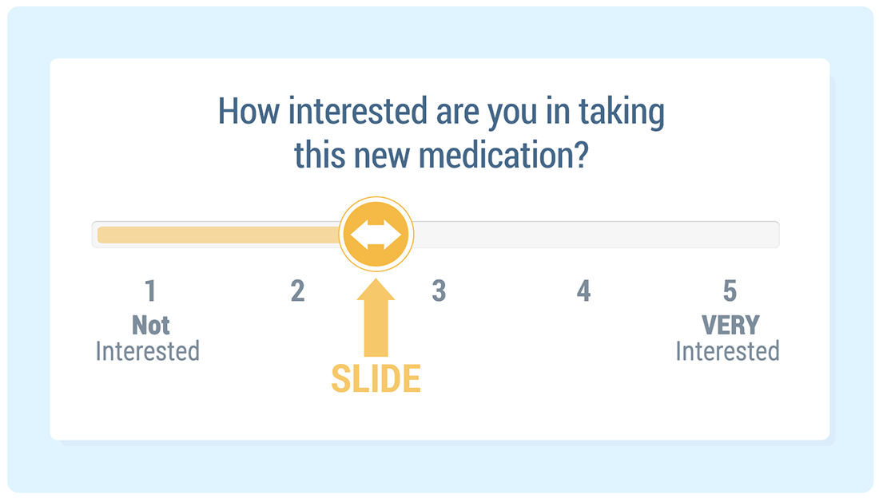Select rating number 5 on the scale

click(730, 291)
